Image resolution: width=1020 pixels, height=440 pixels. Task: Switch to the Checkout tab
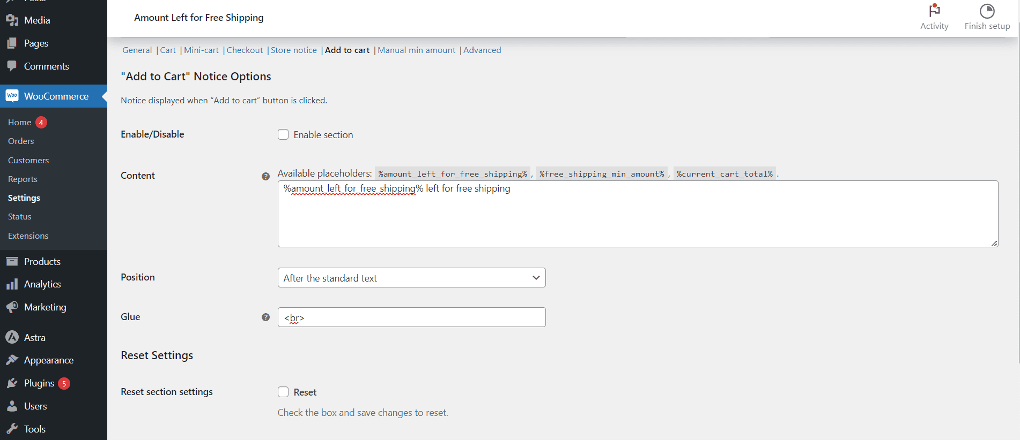[245, 50]
